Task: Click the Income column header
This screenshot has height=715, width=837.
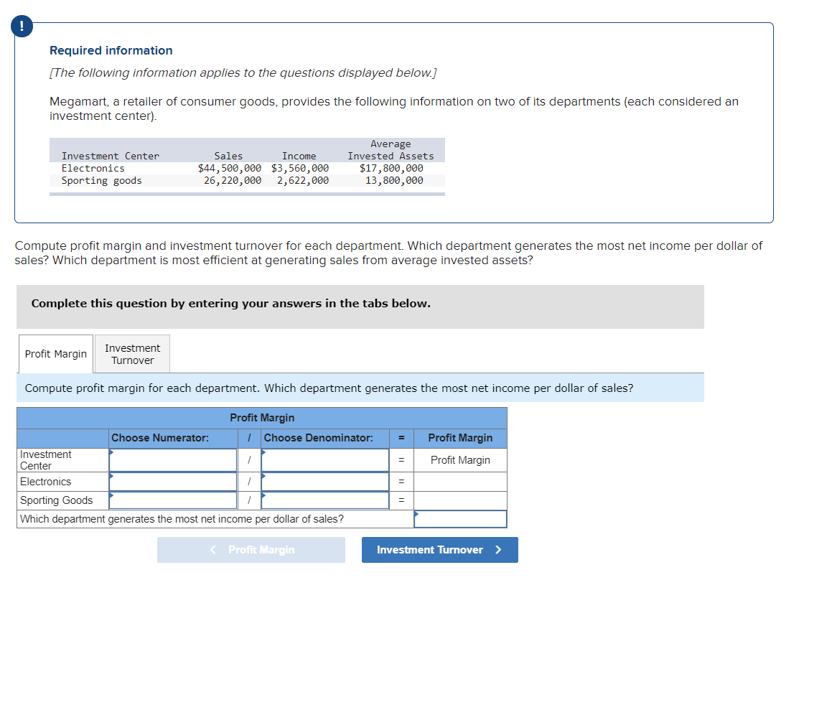Action: 299,156
